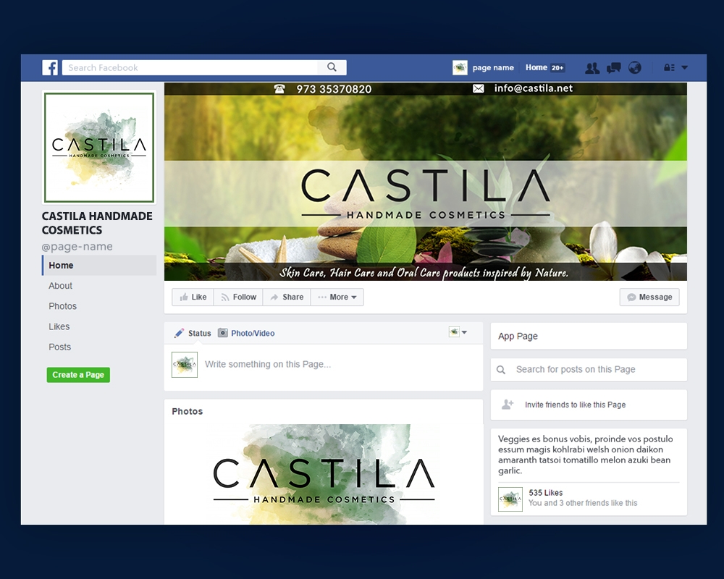Click the Facebook logo icon
Image resolution: width=724 pixels, height=579 pixels.
click(x=50, y=68)
